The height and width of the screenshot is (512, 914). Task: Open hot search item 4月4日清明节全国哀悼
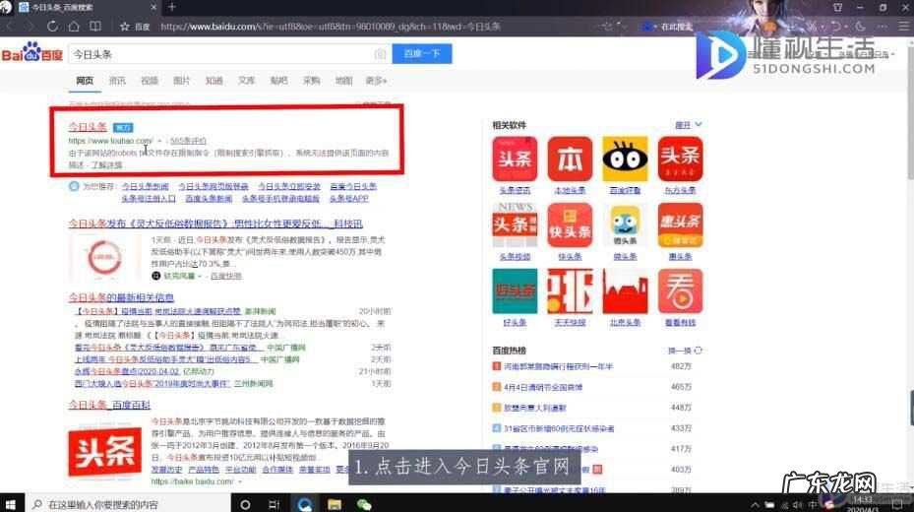(543, 387)
